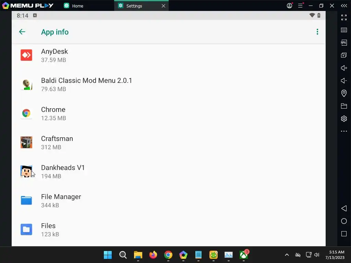Click the Files app name
Viewport: 351px width, 263px height.
click(x=48, y=226)
